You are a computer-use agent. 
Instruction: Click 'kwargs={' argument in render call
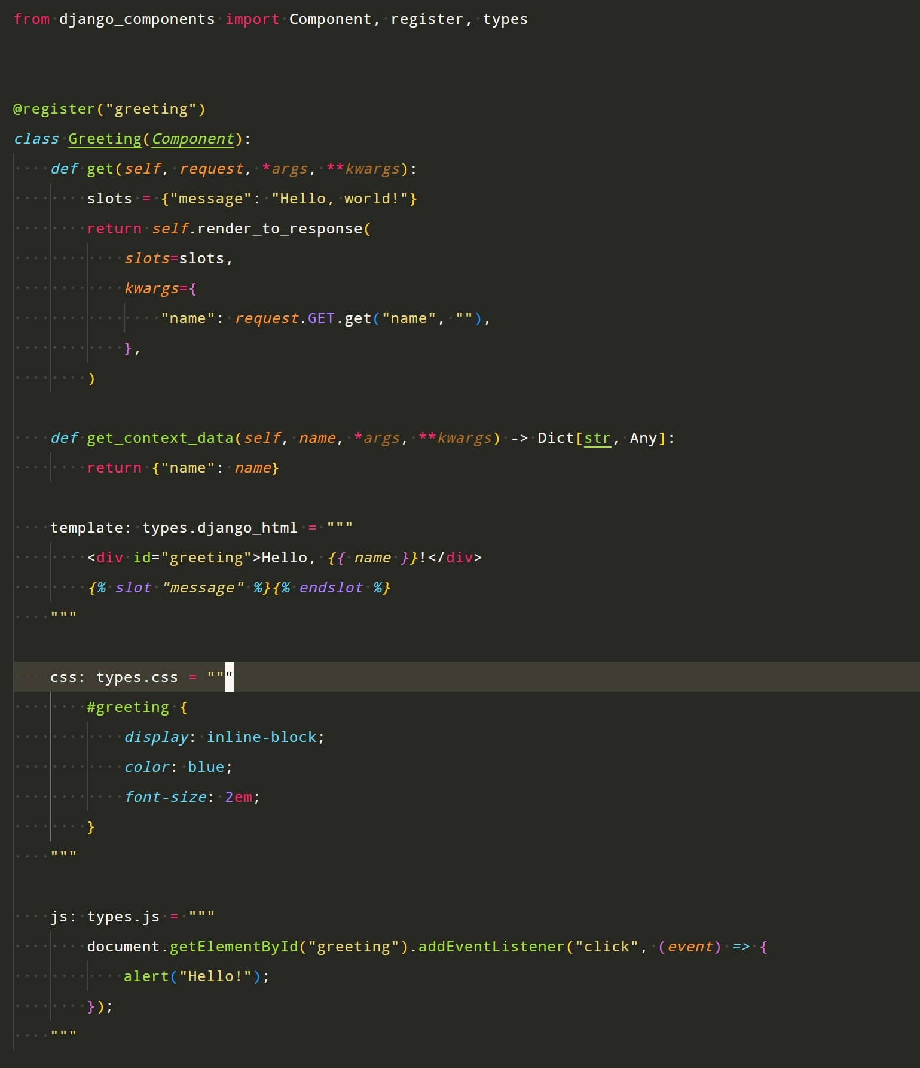(x=160, y=288)
